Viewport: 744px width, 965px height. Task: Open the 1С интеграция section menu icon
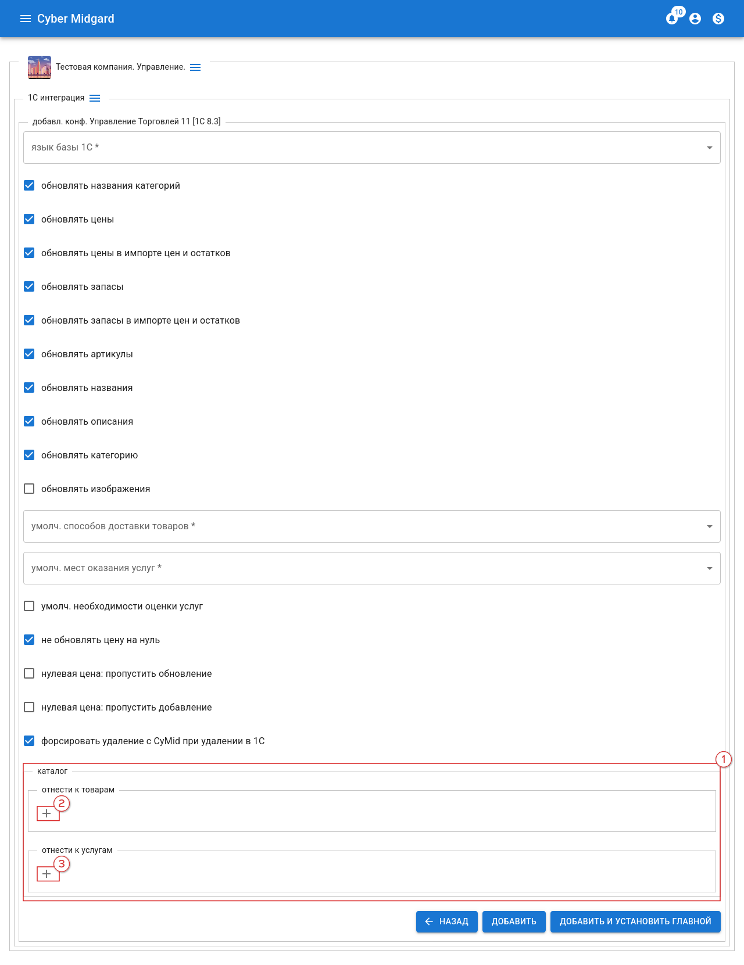click(x=95, y=98)
